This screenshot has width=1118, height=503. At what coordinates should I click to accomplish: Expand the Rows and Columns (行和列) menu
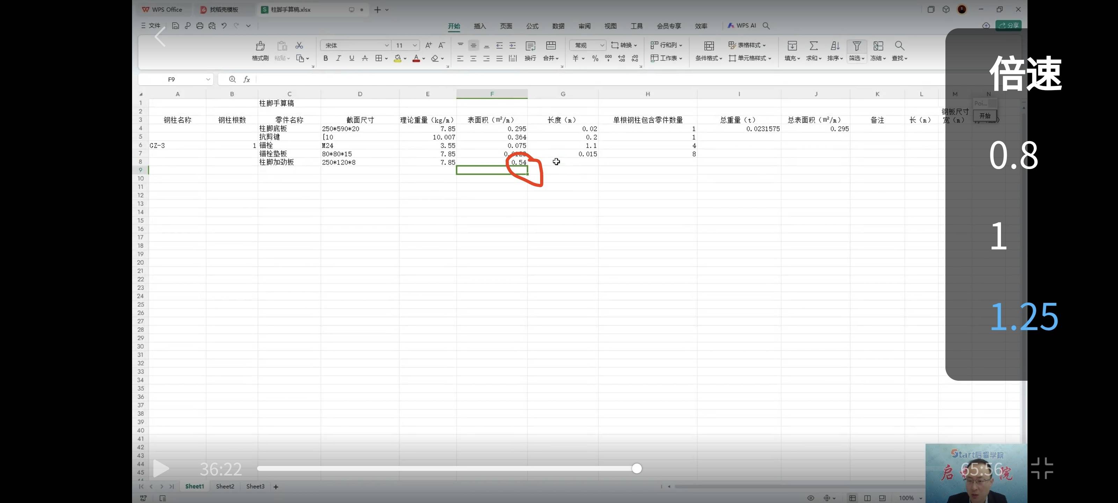666,45
